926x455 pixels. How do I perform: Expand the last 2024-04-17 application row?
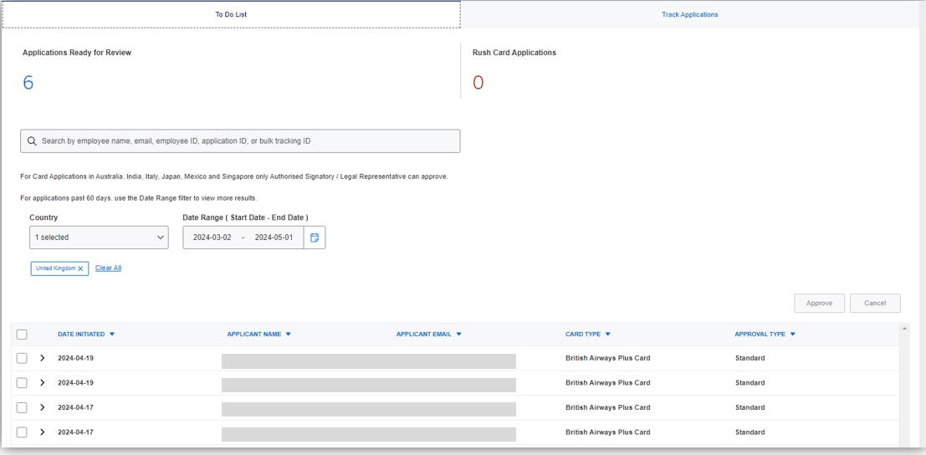coord(43,432)
